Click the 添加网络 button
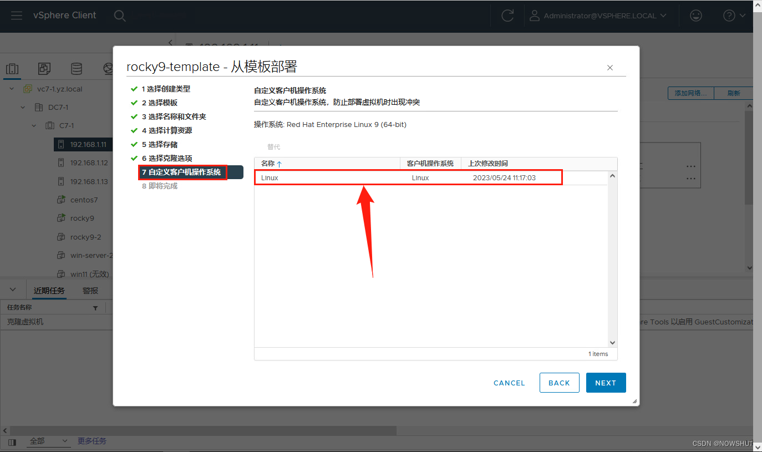The height and width of the screenshot is (452, 762). [690, 93]
